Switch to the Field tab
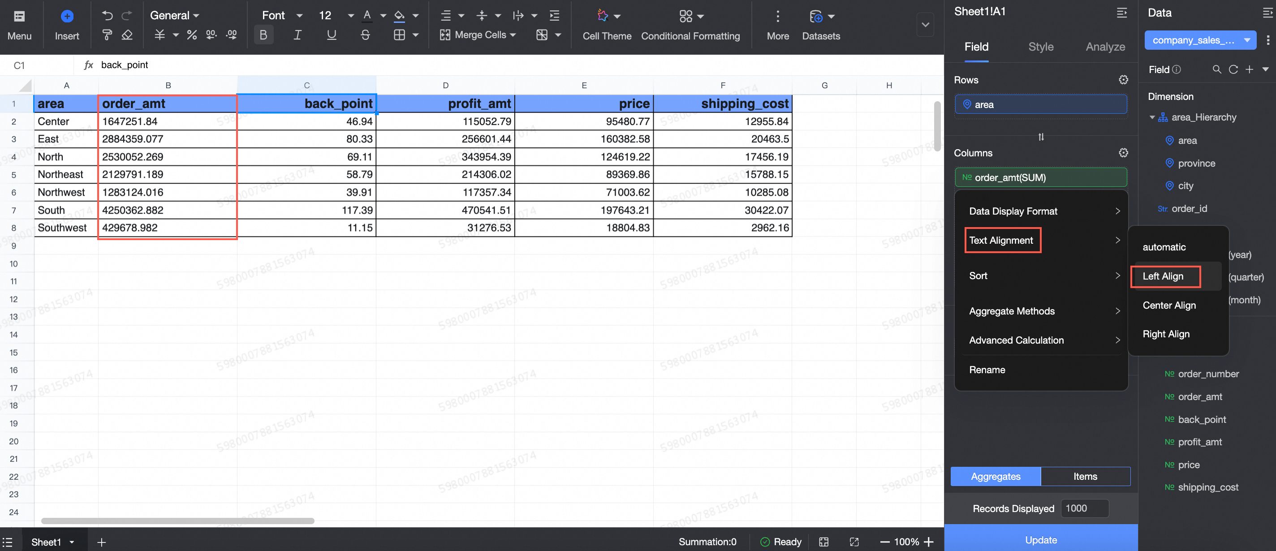Viewport: 1276px width, 551px height. pyautogui.click(x=976, y=47)
